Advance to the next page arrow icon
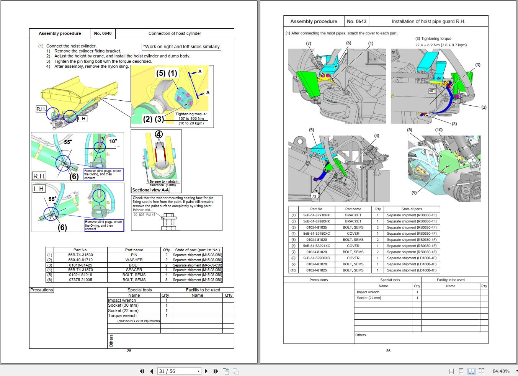 (206, 371)
